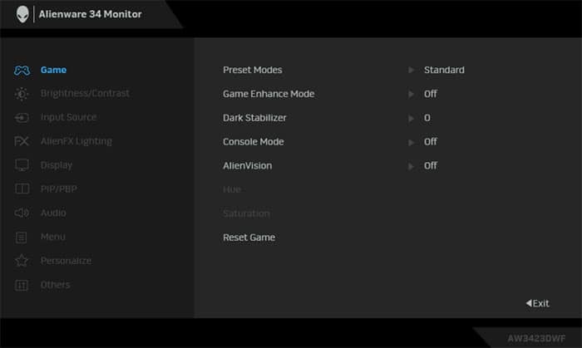Click the Display monitor icon
Image resolution: width=582 pixels, height=348 pixels.
coord(22,165)
